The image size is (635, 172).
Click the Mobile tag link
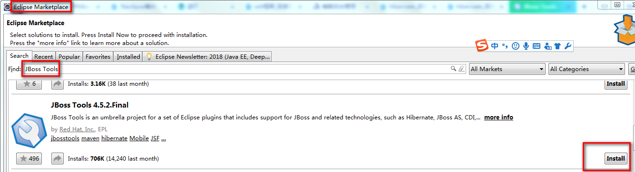click(139, 138)
